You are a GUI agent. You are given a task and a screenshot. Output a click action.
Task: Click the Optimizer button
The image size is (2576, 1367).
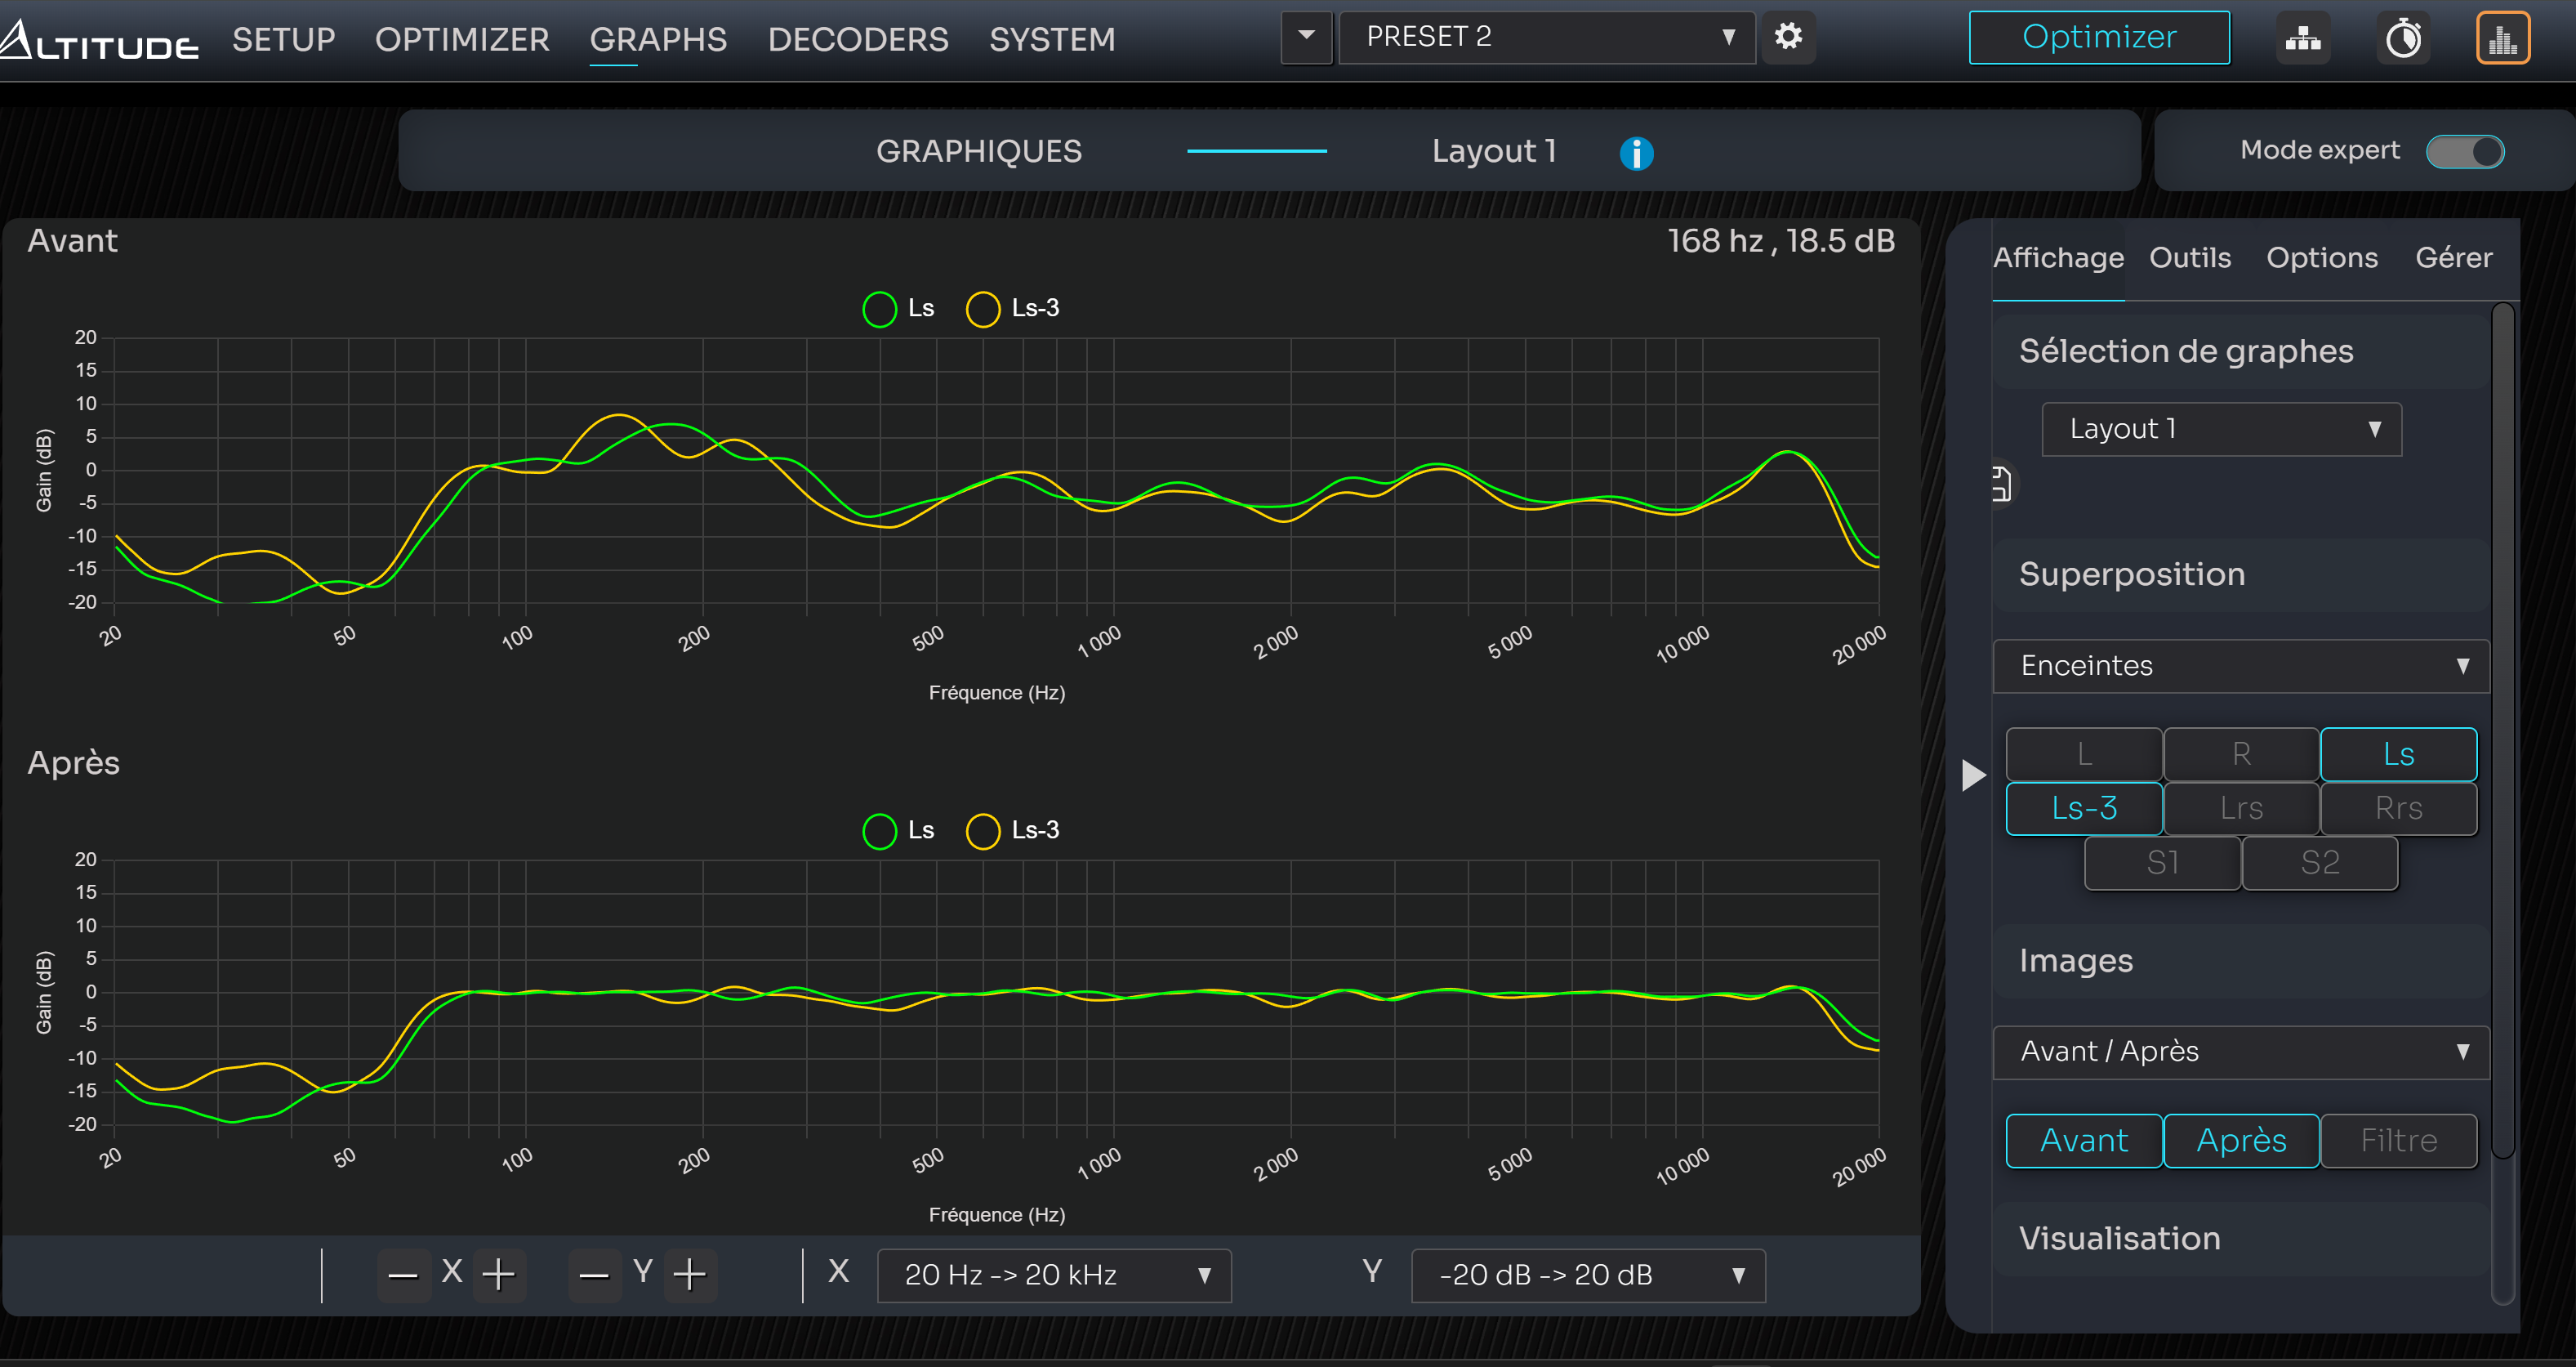pyautogui.click(x=2099, y=37)
